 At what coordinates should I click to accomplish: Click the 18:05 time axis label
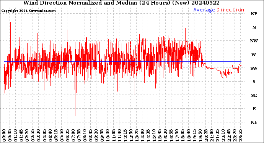pyautogui.click(x=183, y=135)
